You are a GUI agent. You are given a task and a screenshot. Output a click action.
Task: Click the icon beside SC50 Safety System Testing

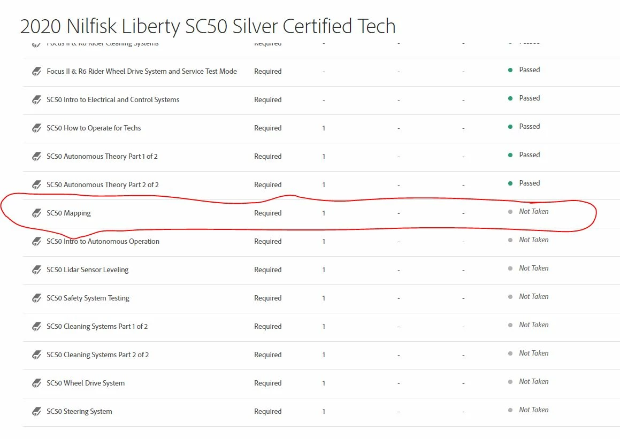point(36,298)
